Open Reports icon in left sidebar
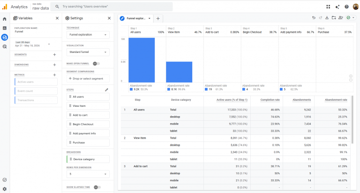Screen dimensions: 360x193 coord(5,28)
